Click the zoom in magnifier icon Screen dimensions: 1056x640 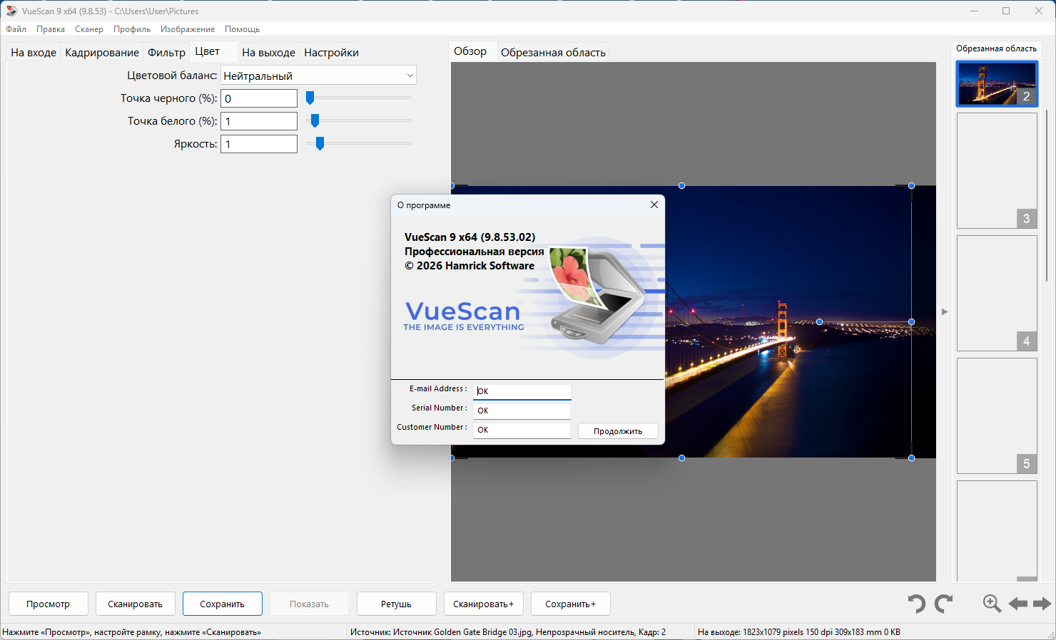992,604
